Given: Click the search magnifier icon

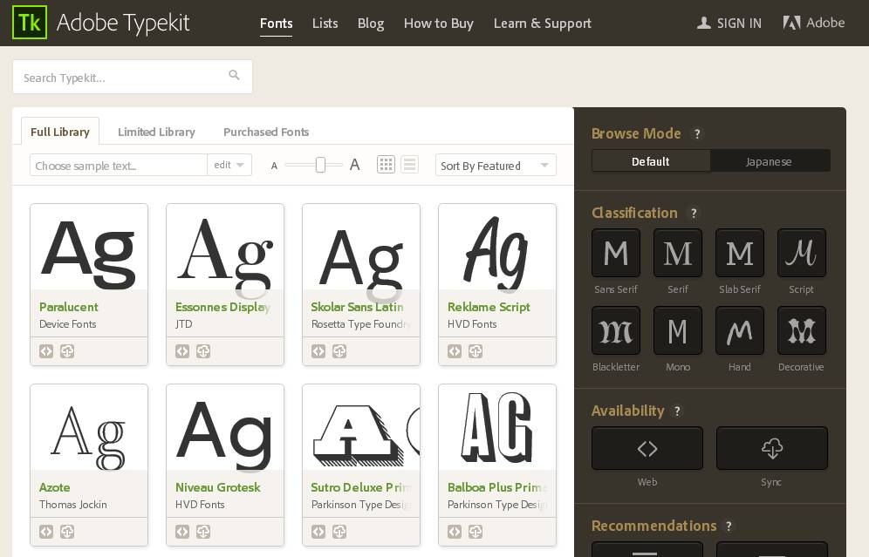Looking at the screenshot, I should click(x=235, y=75).
